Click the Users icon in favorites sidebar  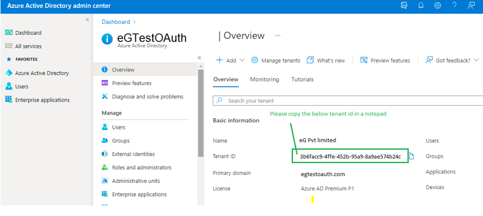click(x=9, y=86)
